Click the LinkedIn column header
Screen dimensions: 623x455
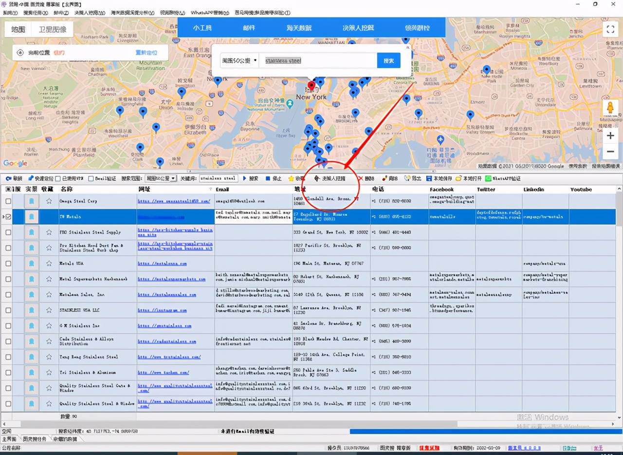point(545,190)
